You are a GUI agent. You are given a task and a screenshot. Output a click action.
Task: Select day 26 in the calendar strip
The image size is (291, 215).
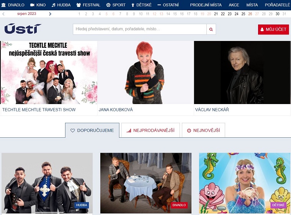tap(250, 14)
